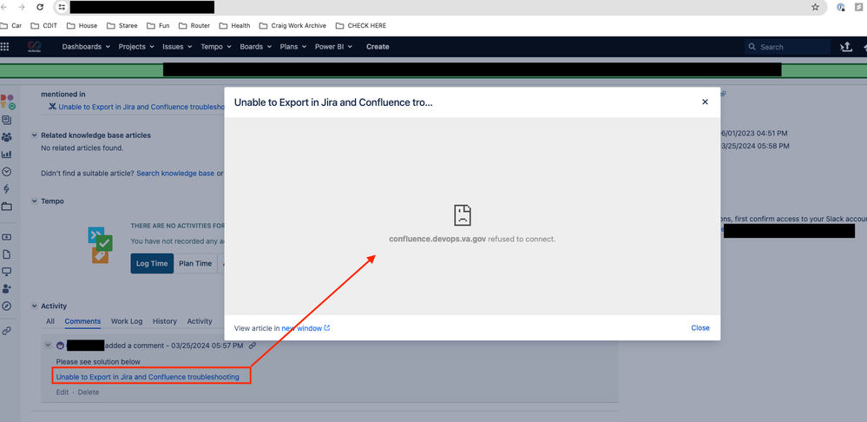This screenshot has height=422, width=867.
Task: Click the Tempo logo image
Action: point(100,245)
